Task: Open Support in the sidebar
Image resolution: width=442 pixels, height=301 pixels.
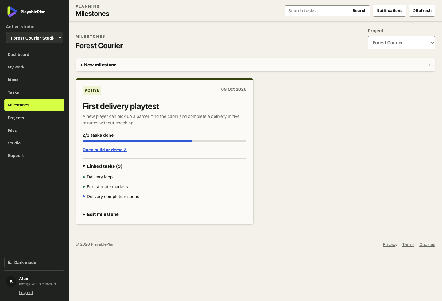Action: click(x=34, y=155)
